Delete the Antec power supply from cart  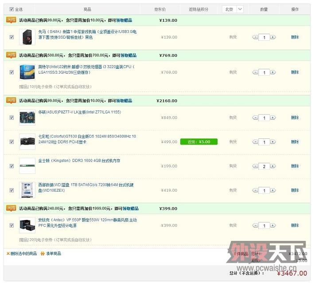click(295, 225)
